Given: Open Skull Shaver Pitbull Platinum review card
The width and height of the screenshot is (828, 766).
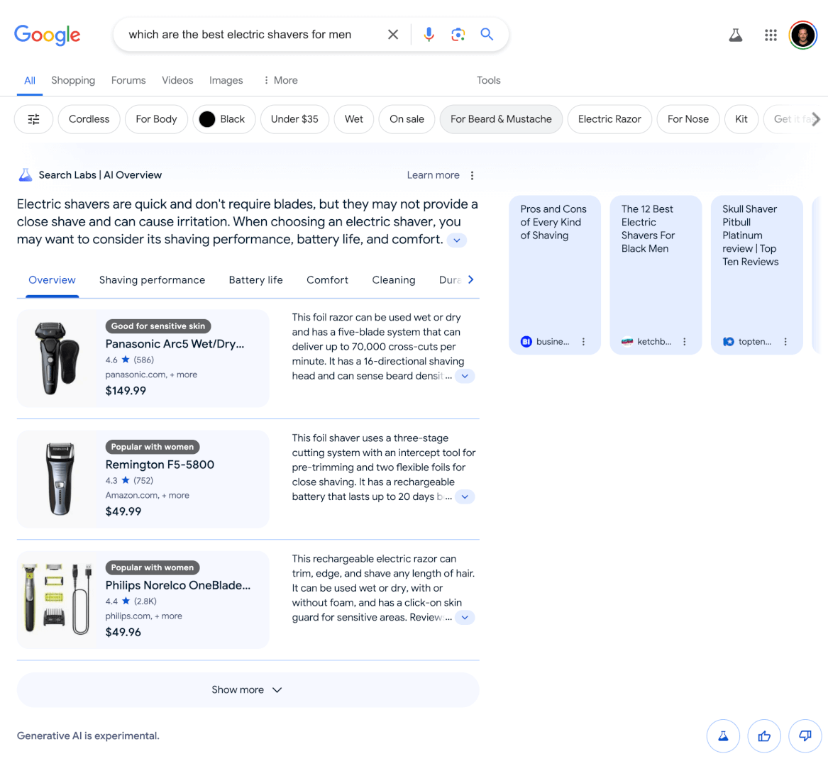Looking at the screenshot, I should click(756, 275).
